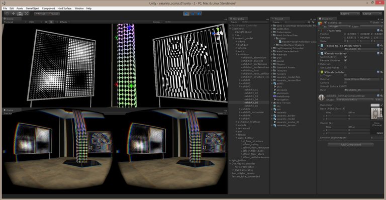Click the Pause button

click(193, 14)
